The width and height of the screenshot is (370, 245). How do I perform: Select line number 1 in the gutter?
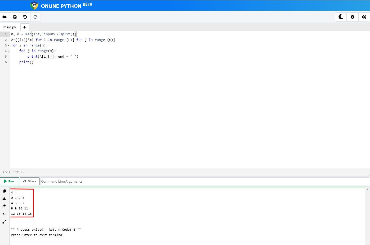[x=6, y=34]
